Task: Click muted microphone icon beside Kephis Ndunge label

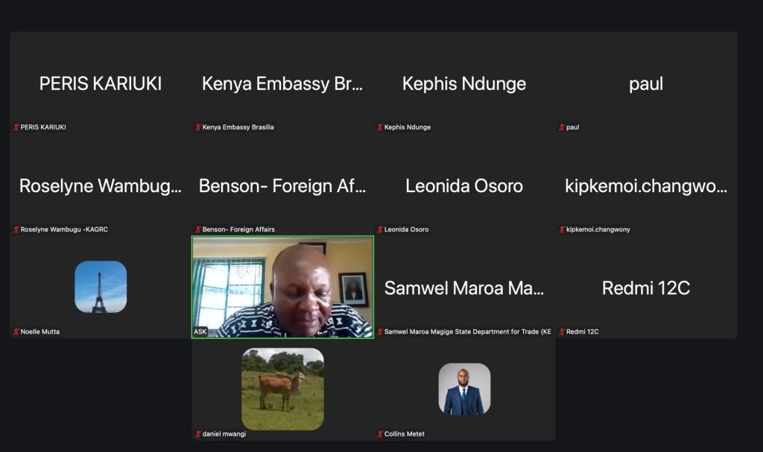Action: pyautogui.click(x=379, y=127)
